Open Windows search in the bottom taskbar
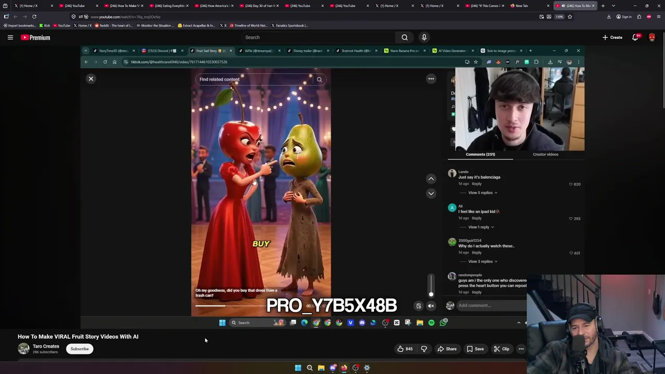 pyautogui.click(x=310, y=368)
